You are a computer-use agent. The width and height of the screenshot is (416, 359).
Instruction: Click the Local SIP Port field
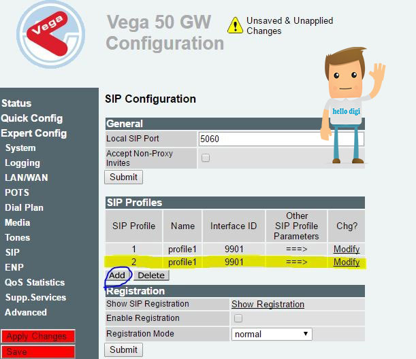coord(281,139)
